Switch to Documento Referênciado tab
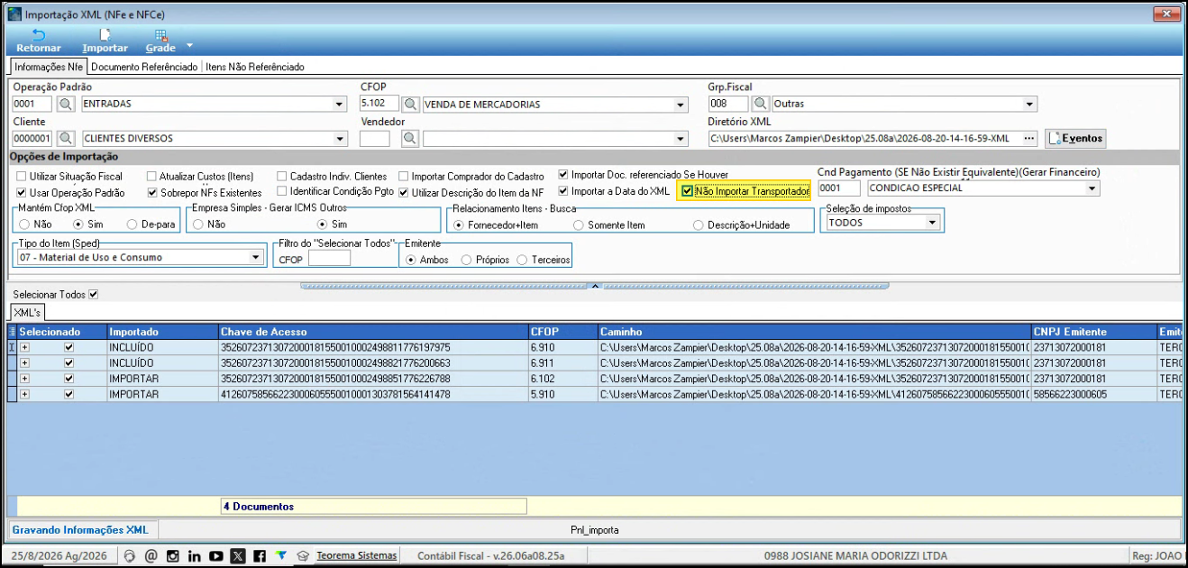Screen dimensions: 1188x568 click(144, 67)
